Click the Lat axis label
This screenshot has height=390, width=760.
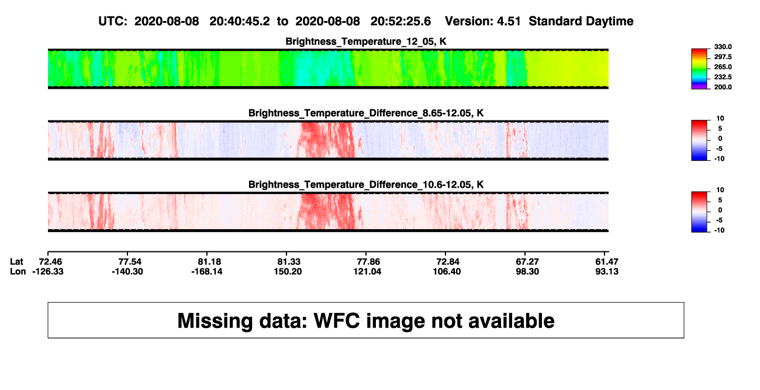pyautogui.click(x=17, y=261)
